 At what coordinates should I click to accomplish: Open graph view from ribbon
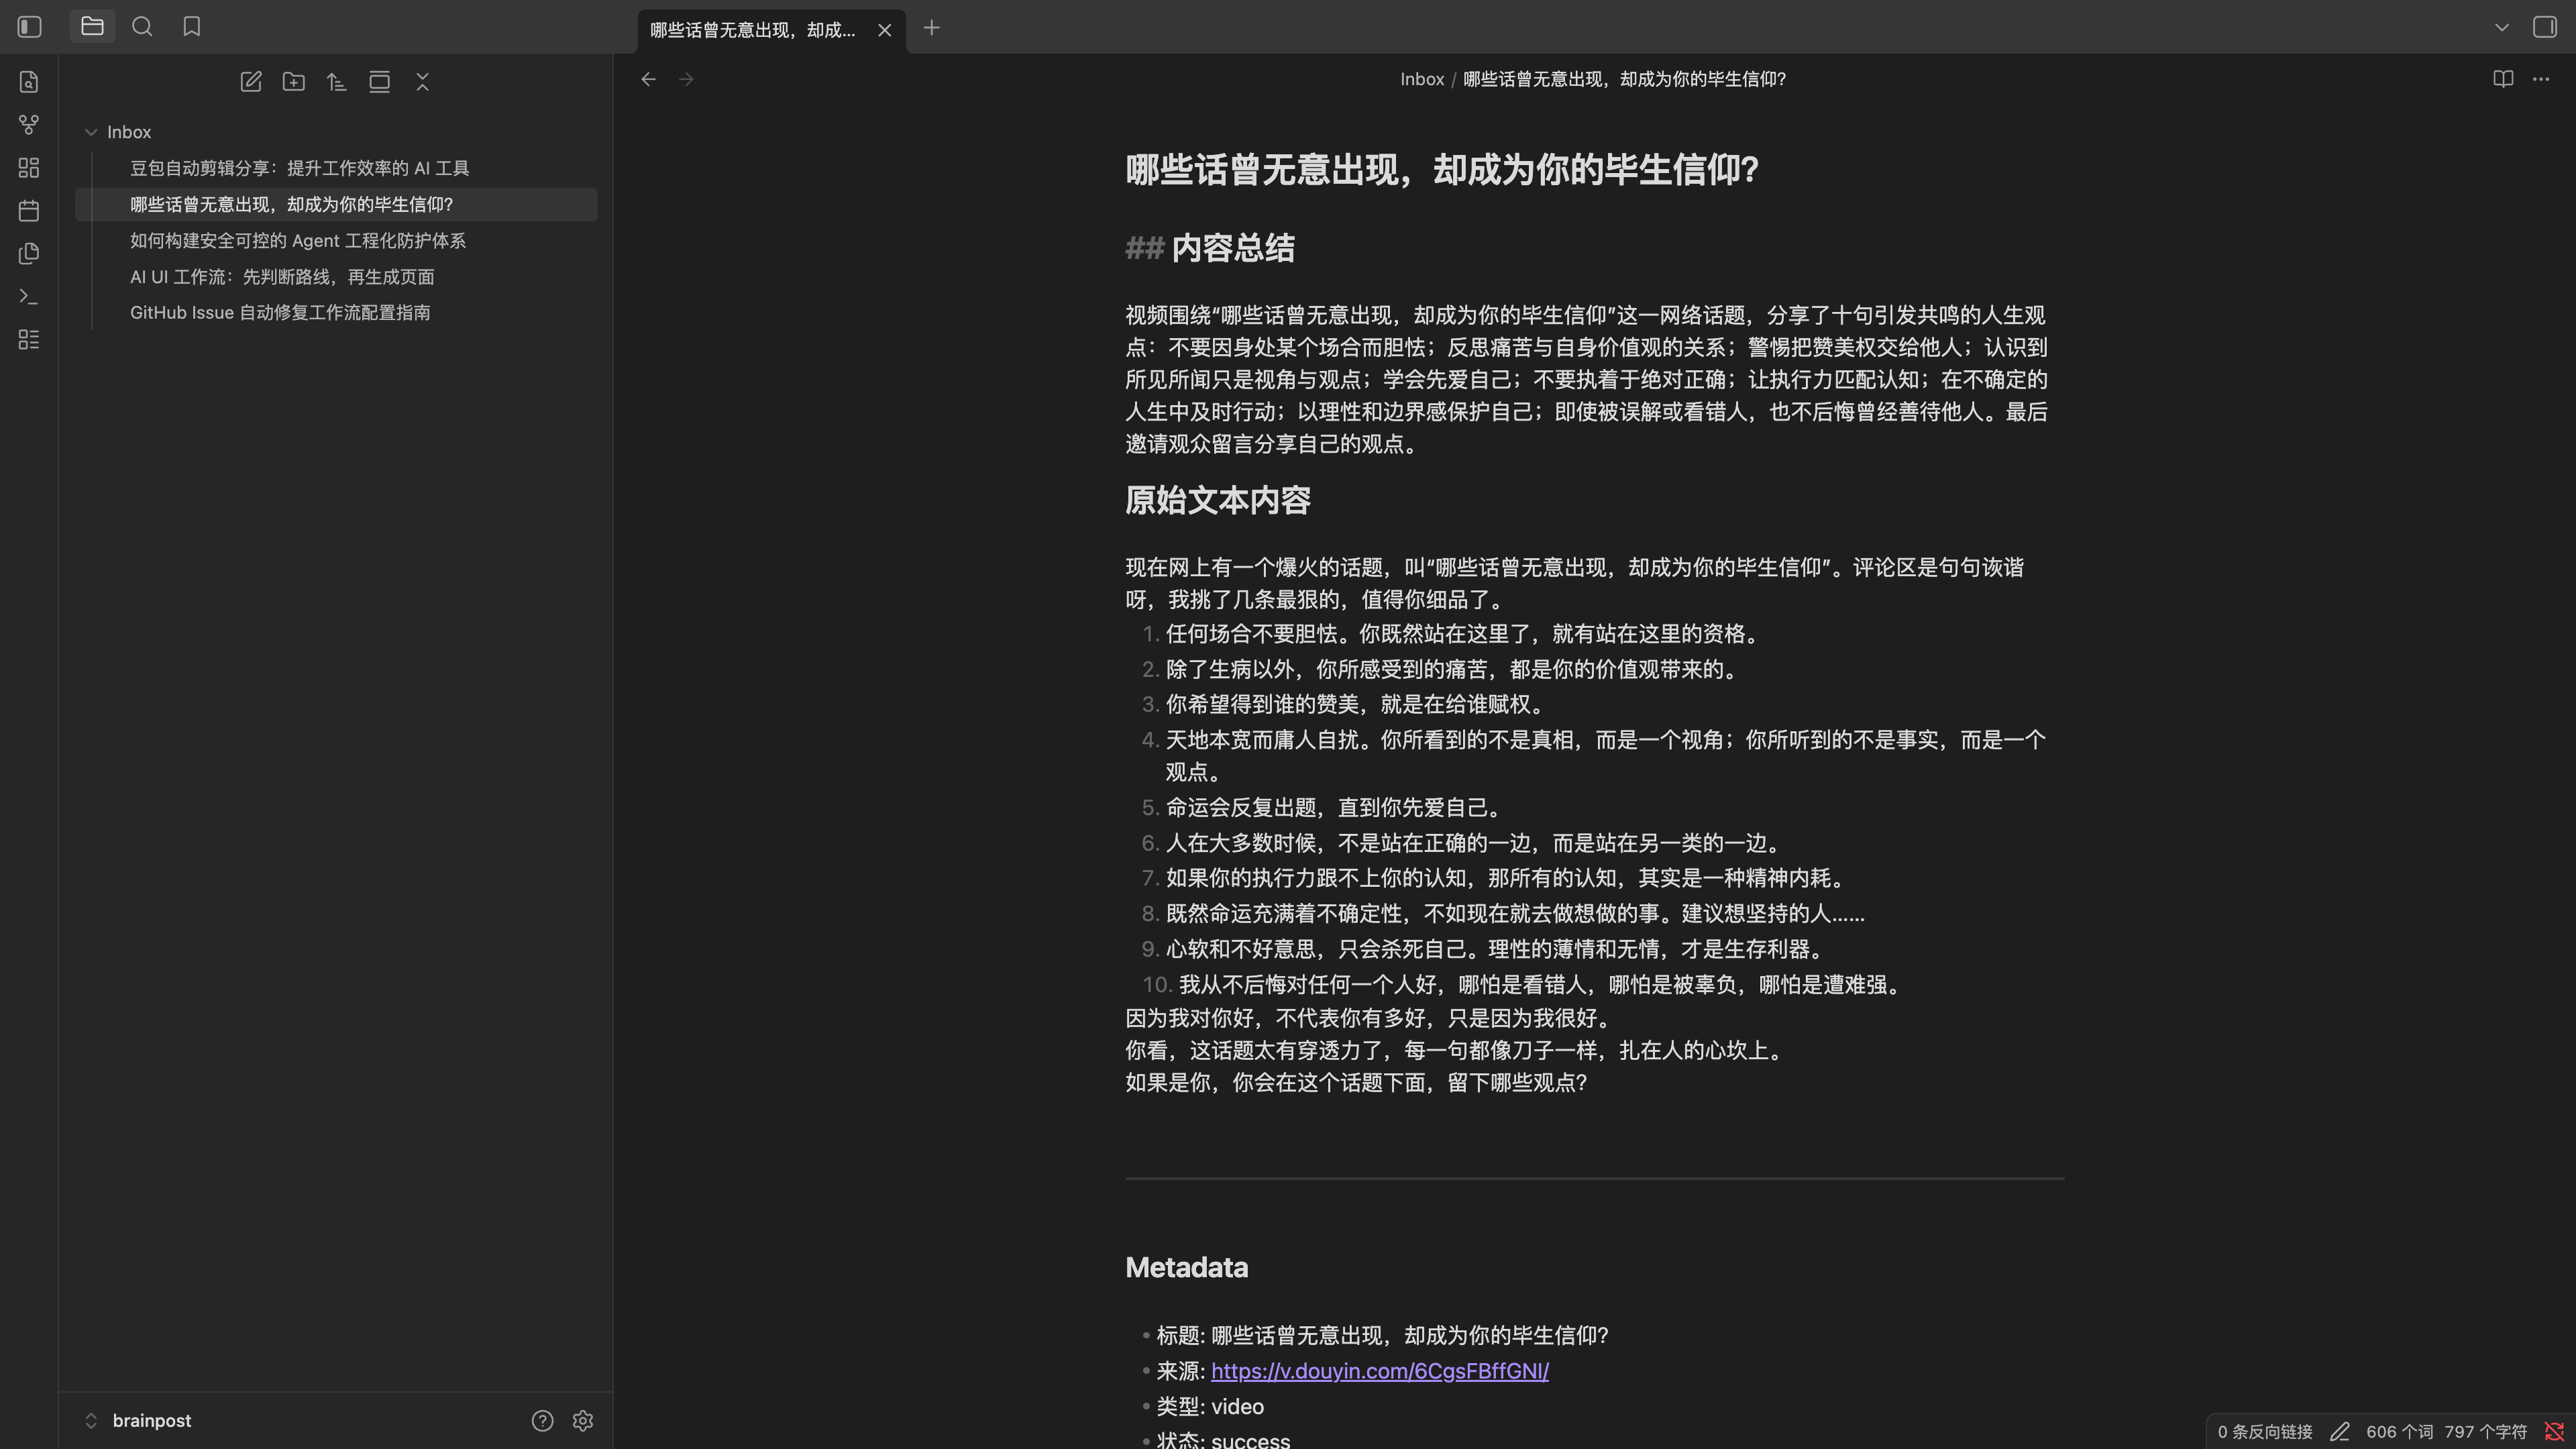(x=29, y=125)
